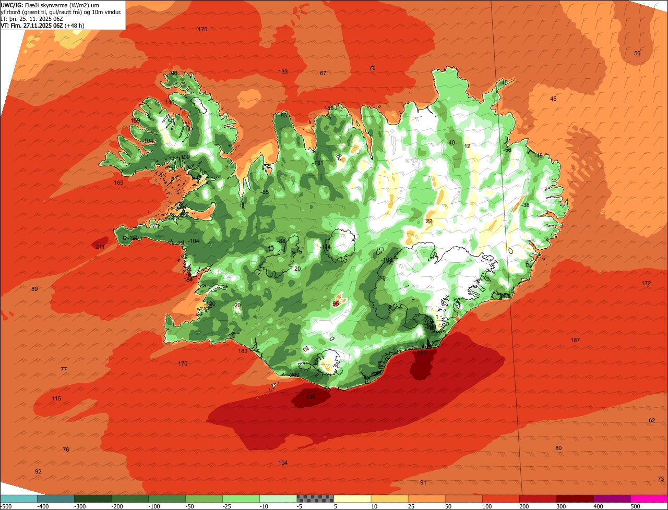The width and height of the screenshot is (668, 510).
Task: Select the magenta legend swatch starting at 500
Action: tap(649, 499)
